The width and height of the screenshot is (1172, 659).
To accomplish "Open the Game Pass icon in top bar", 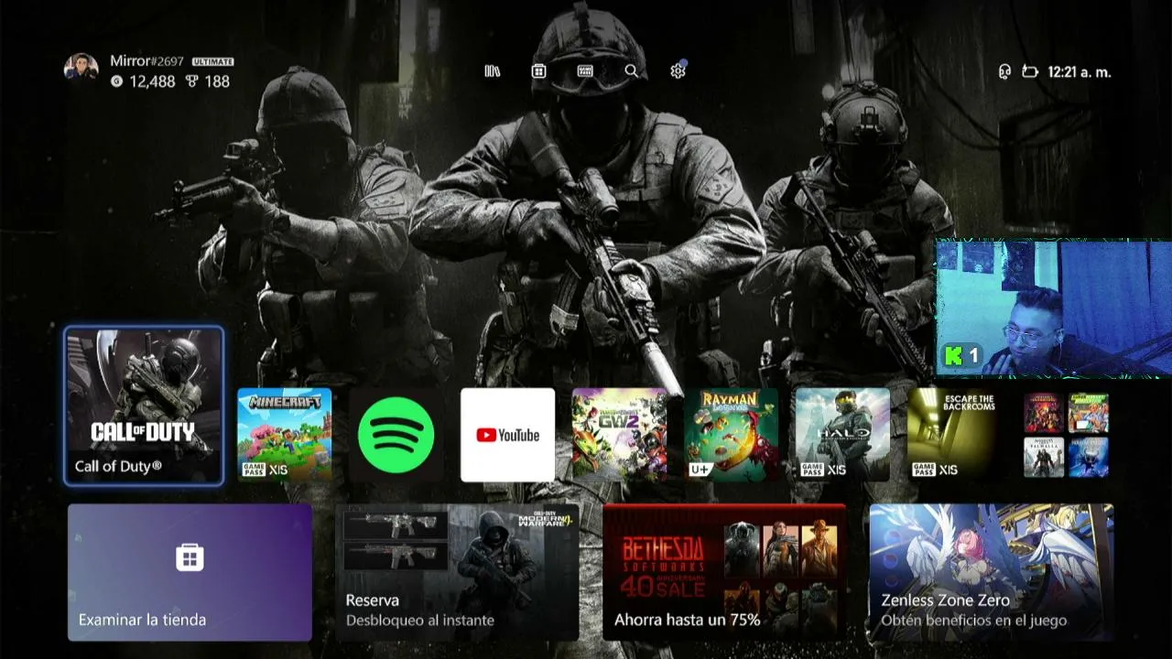I will [x=585, y=71].
